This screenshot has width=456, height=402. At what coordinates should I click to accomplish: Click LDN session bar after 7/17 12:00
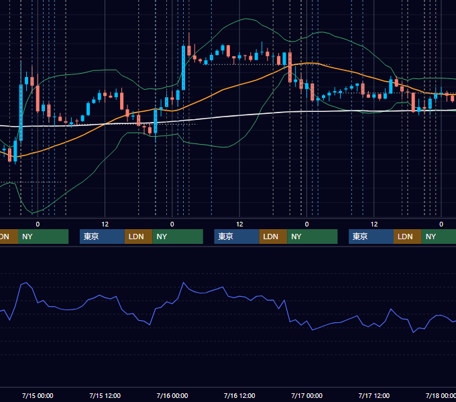pos(408,237)
